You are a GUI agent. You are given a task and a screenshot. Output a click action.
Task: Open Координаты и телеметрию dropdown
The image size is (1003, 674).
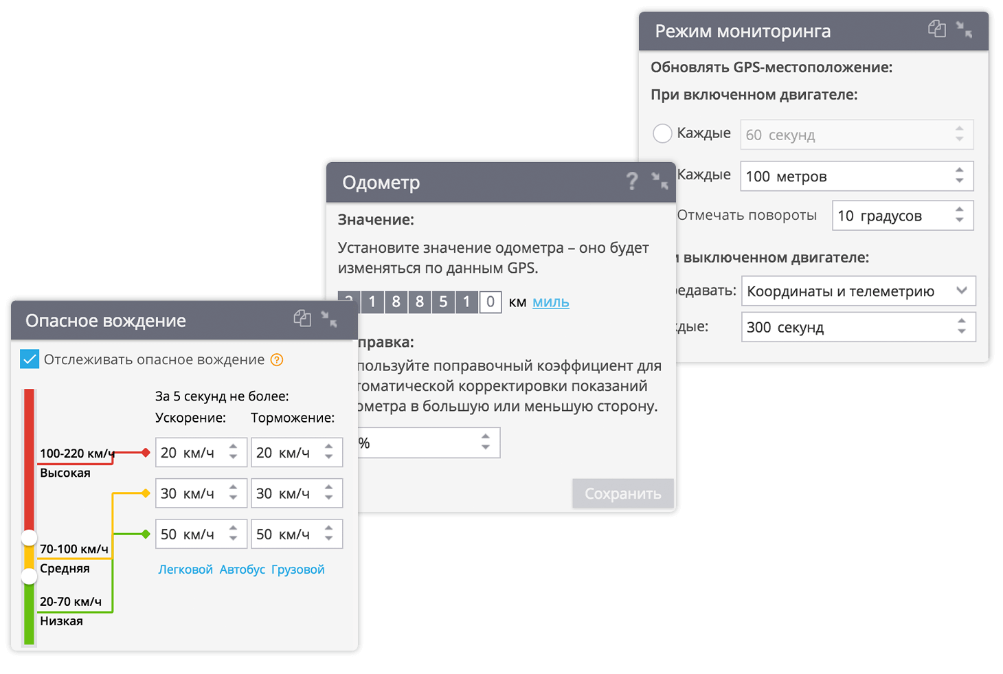[x=859, y=291]
